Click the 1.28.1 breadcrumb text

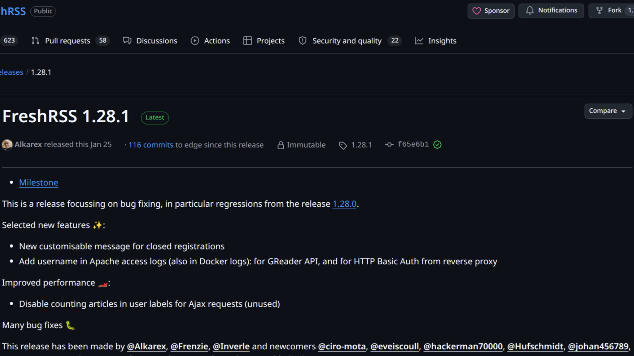(41, 72)
